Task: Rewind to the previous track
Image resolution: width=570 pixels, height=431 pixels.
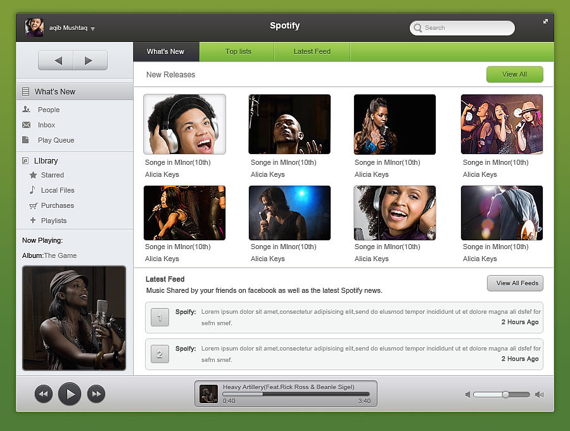Action: pyautogui.click(x=44, y=394)
